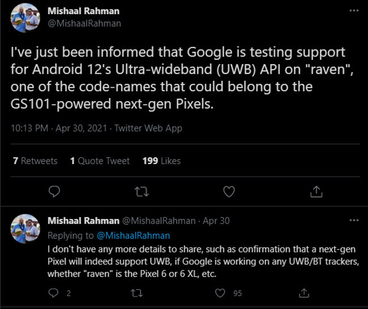Retweet the main UWB tweet

tap(142, 192)
